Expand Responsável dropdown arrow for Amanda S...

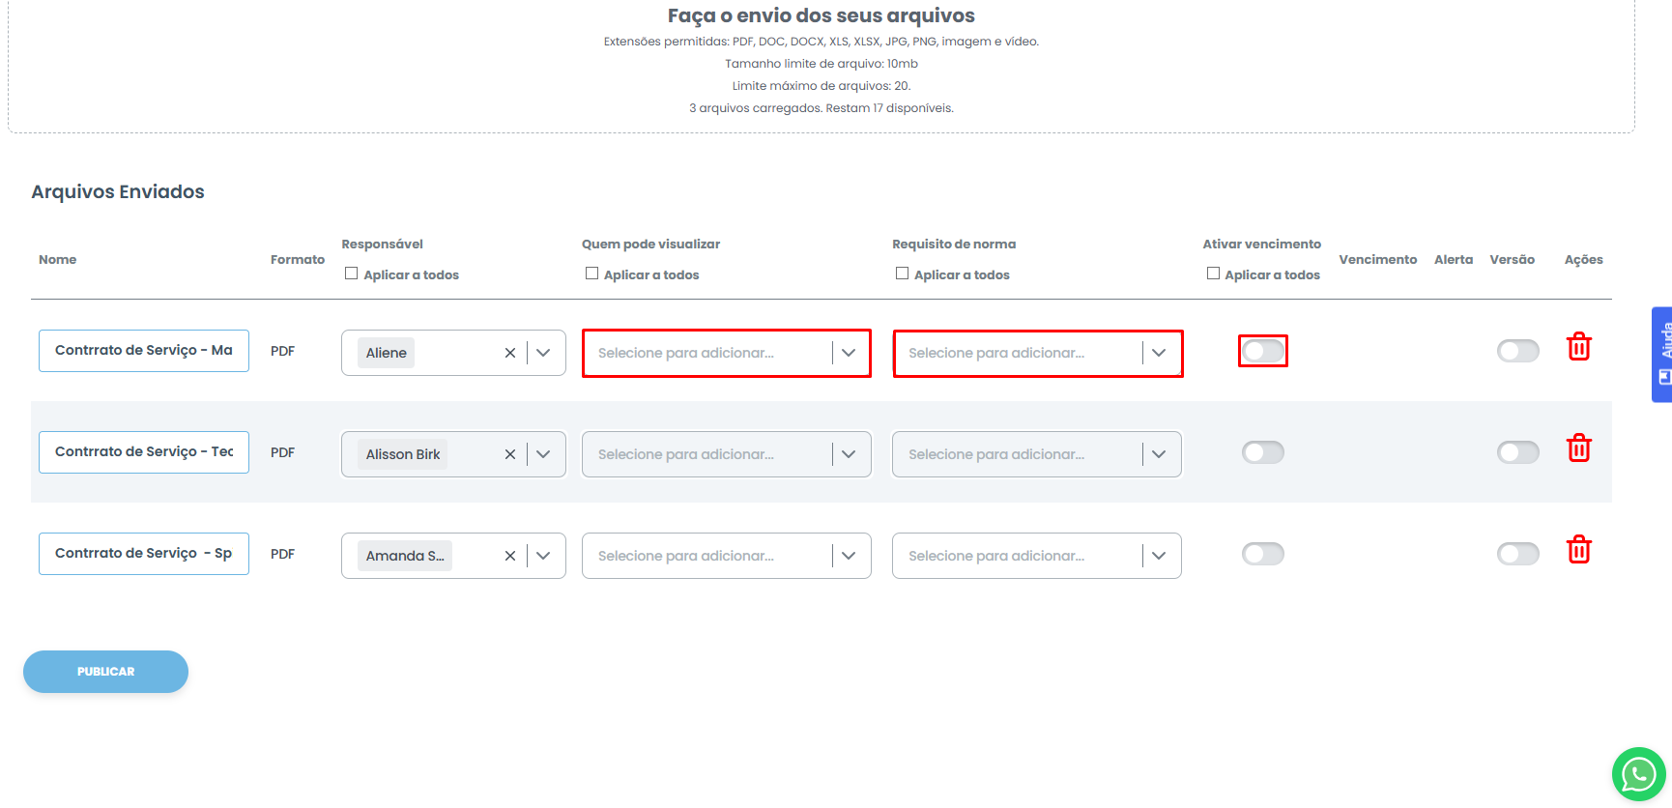point(543,556)
